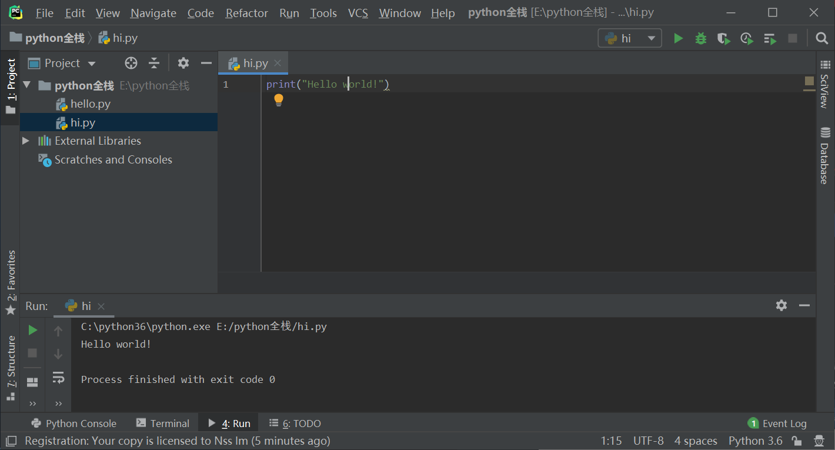
Task: Start debugging with the bug icon
Action: click(701, 38)
